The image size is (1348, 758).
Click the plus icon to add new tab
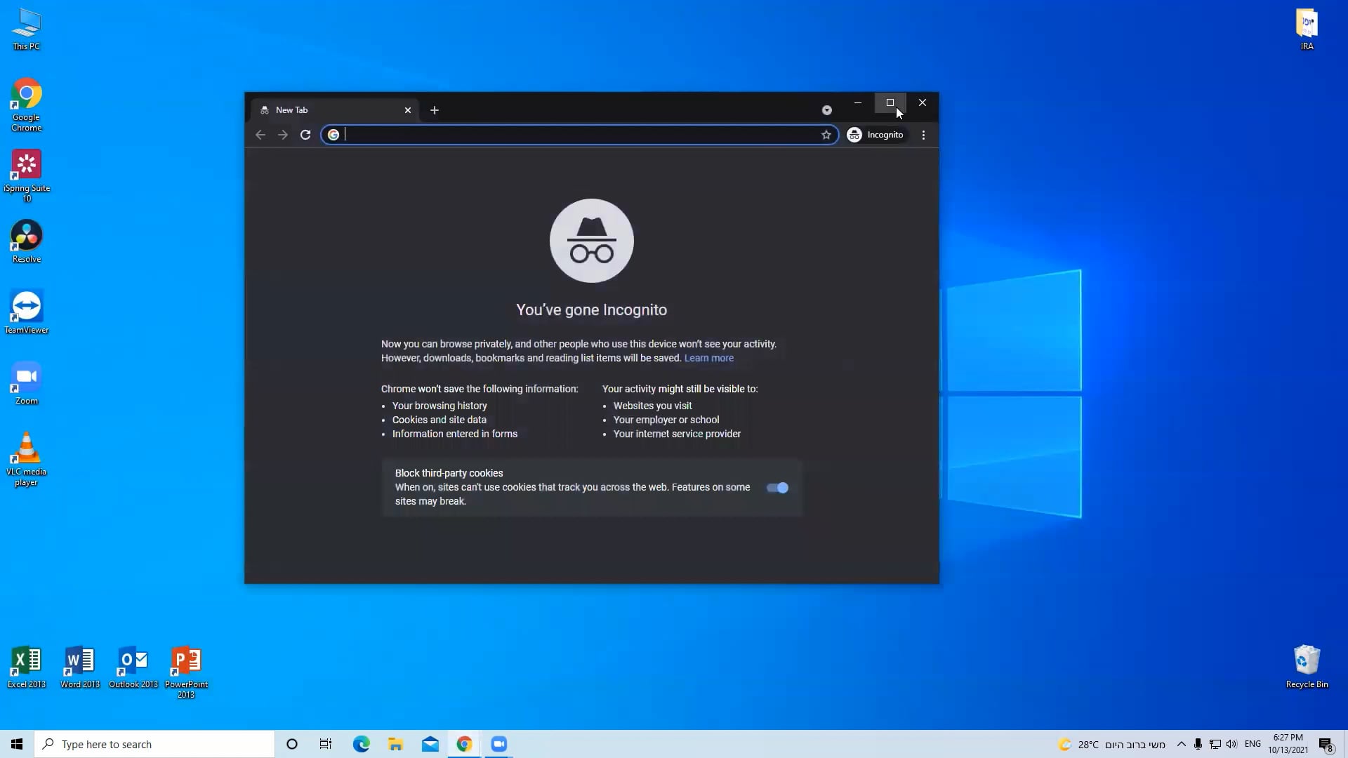(x=435, y=110)
